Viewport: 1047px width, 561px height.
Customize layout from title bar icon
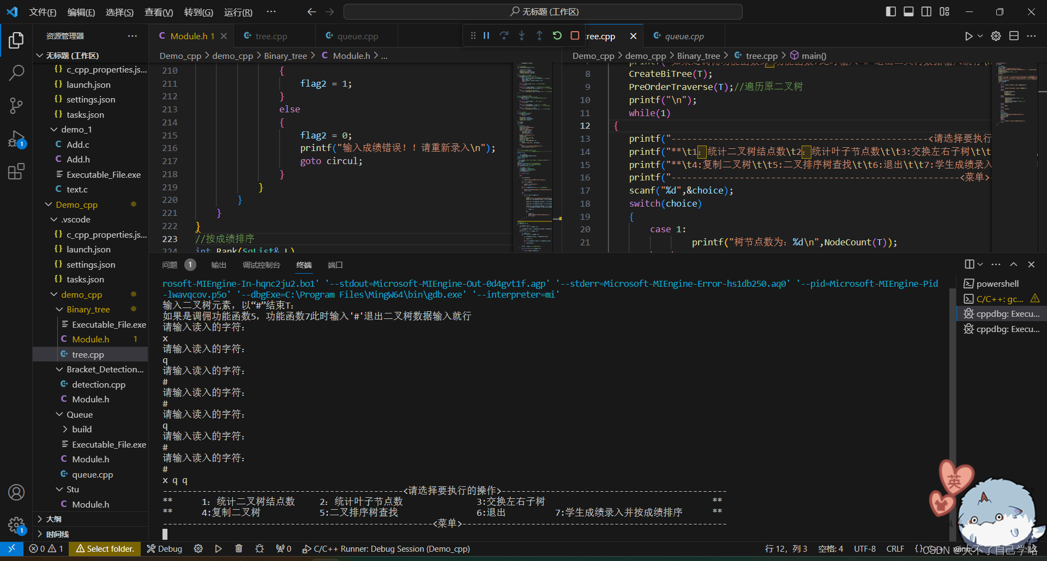(x=944, y=11)
